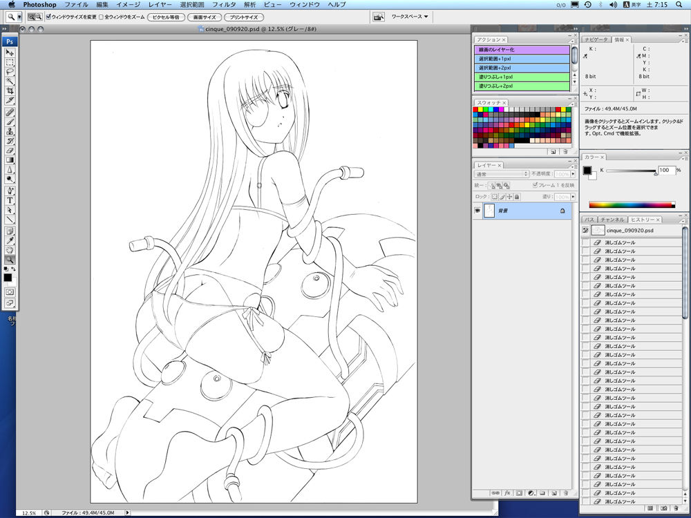Viewport: 691px width, 518px height.
Task: Select the Dodge tool
Action: point(10,180)
